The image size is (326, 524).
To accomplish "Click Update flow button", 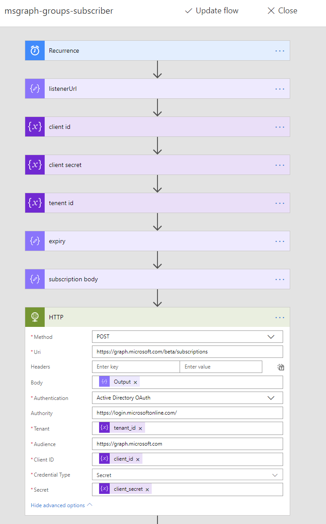I will [x=211, y=11].
